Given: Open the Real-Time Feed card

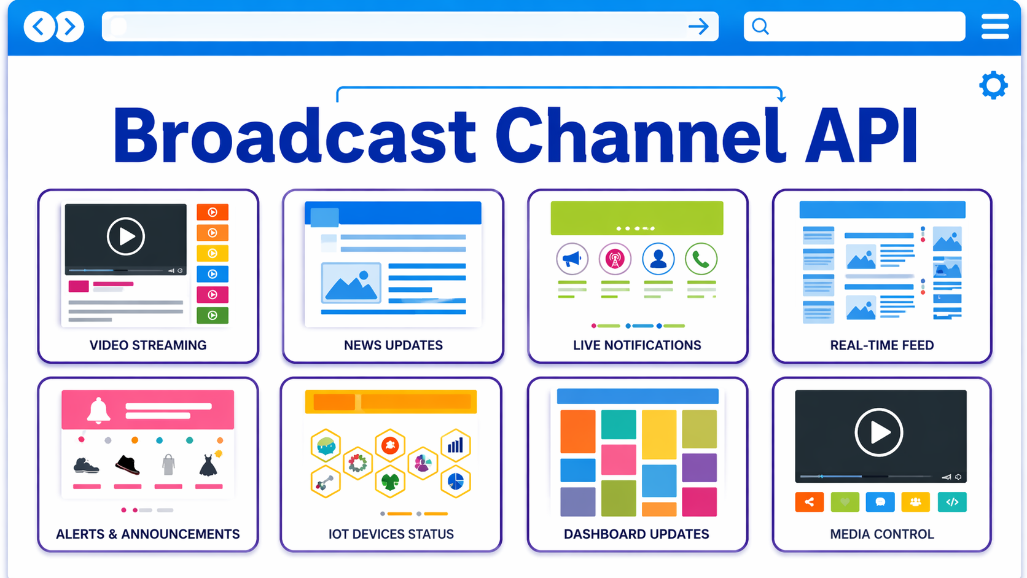Looking at the screenshot, I should click(881, 276).
